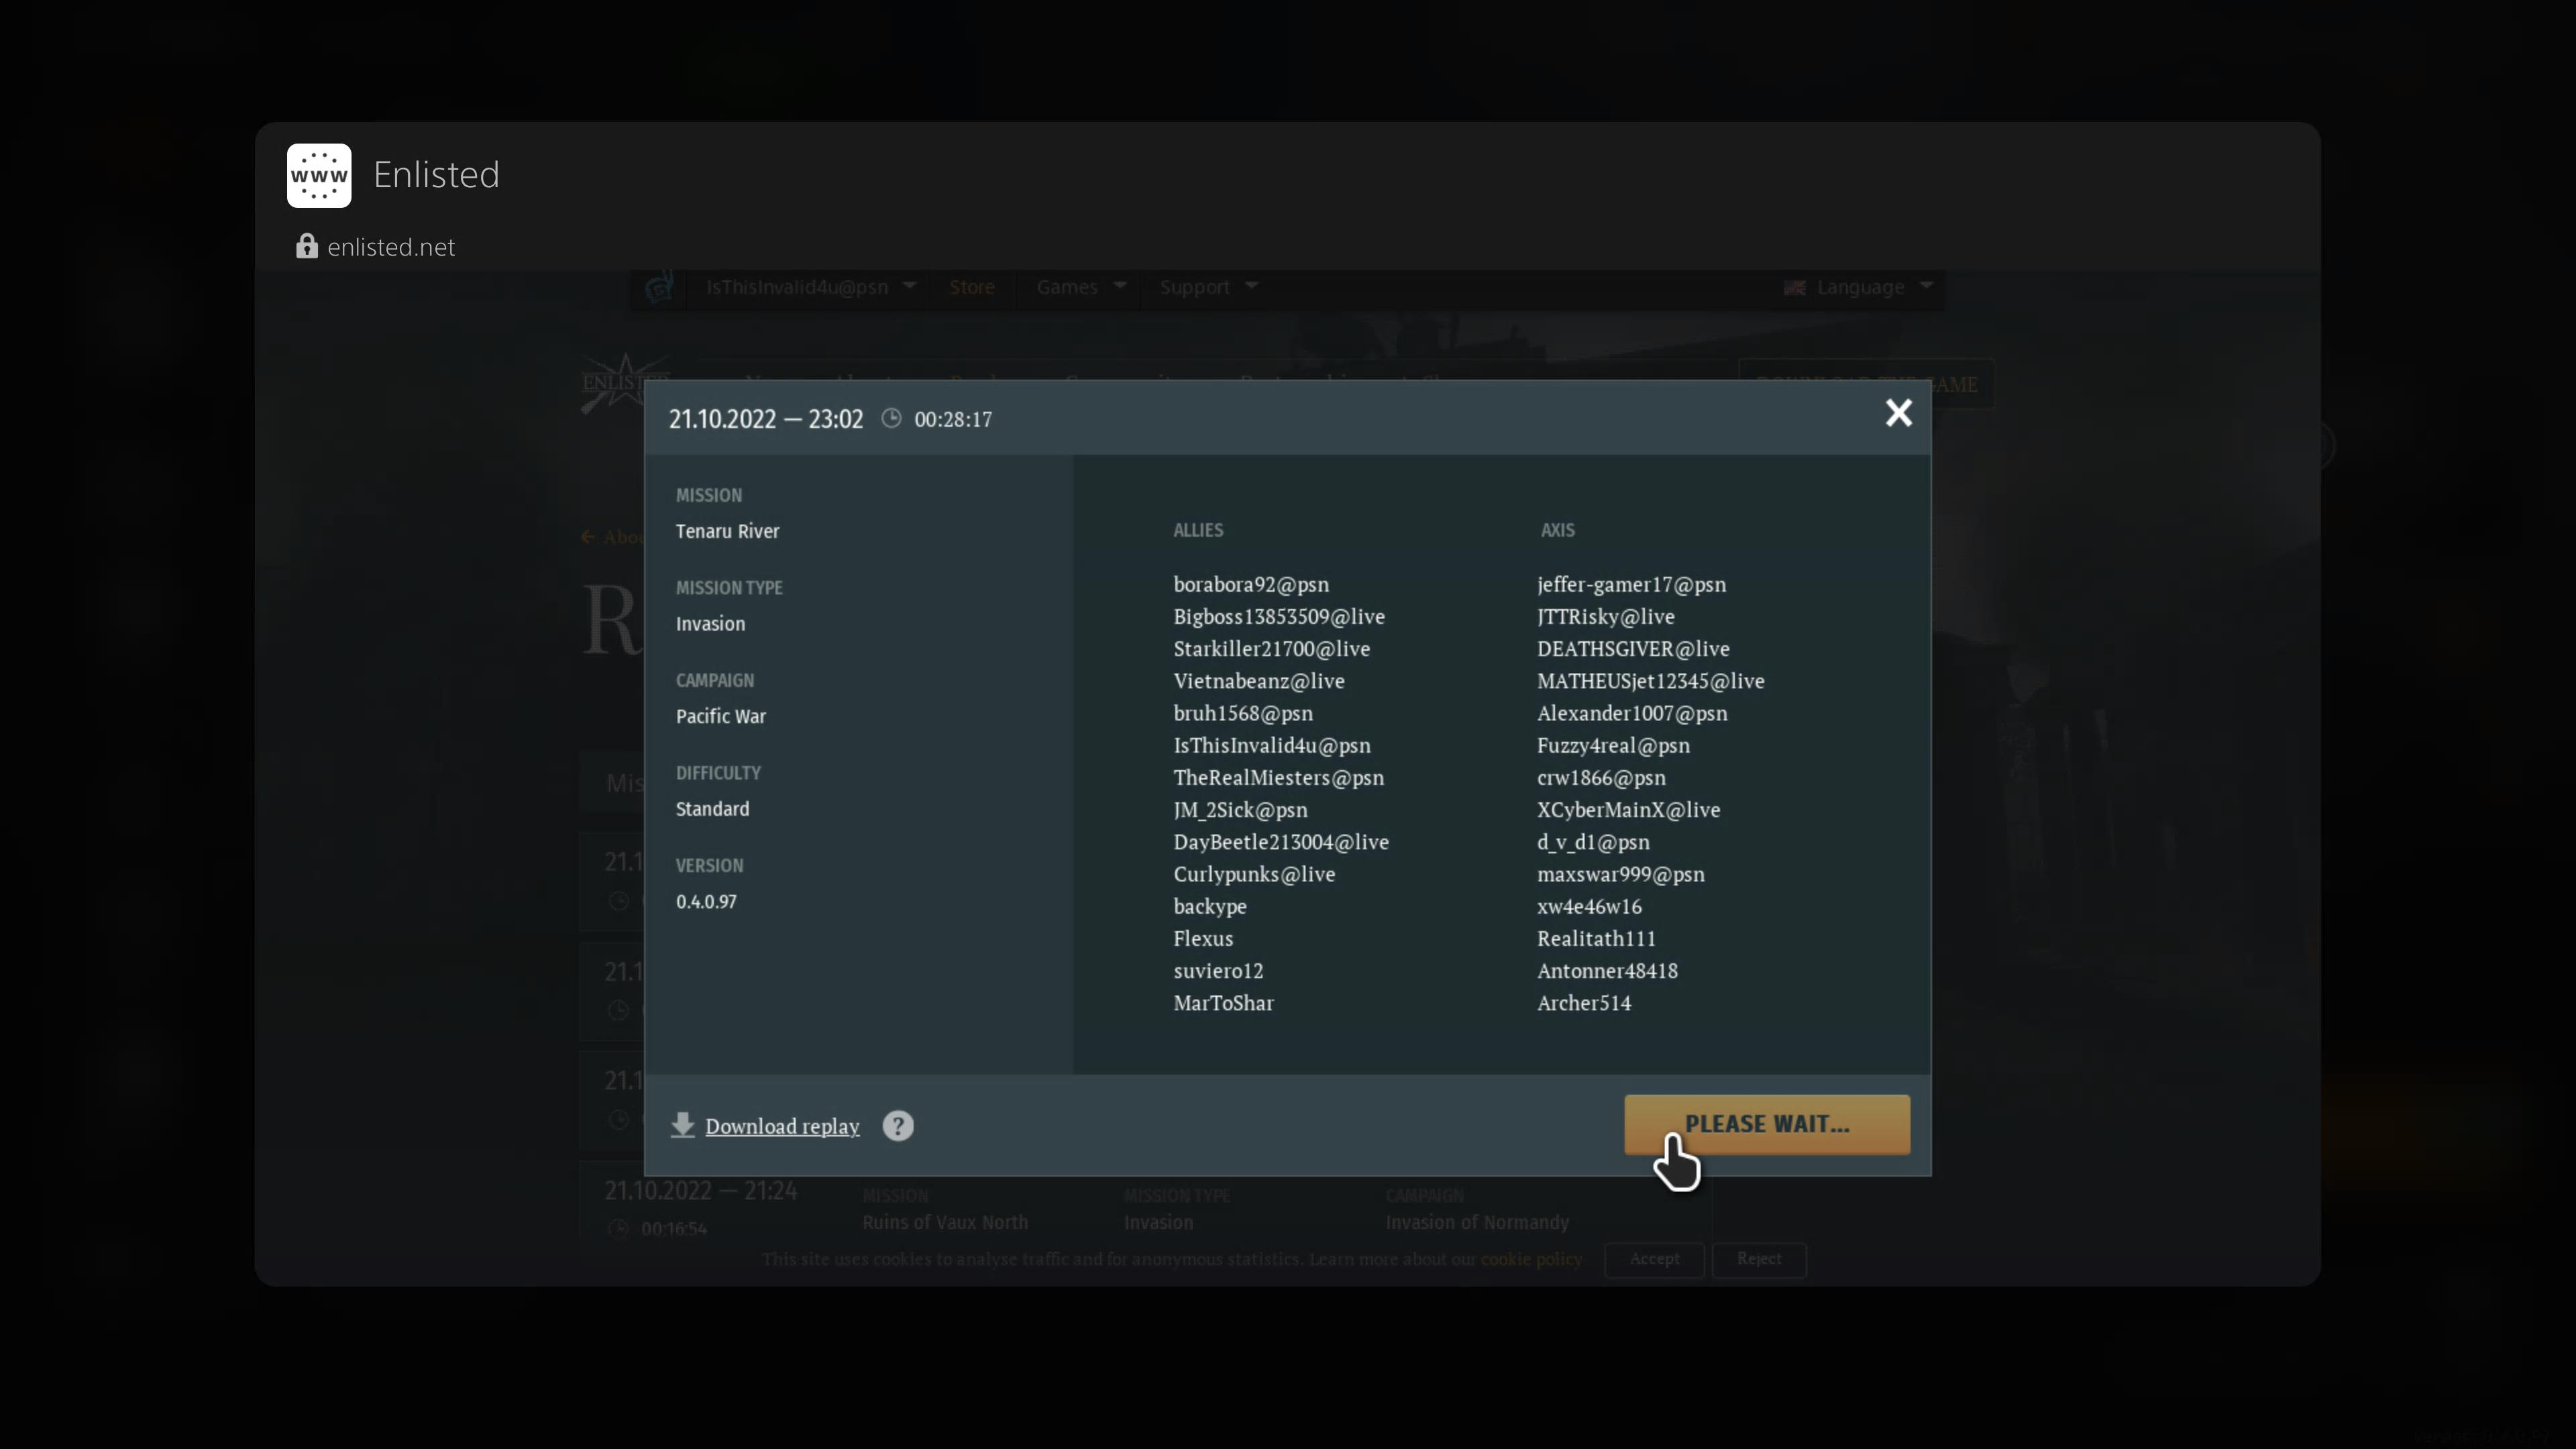Open the question mark help icon
The image size is (2576, 1449).
[898, 1126]
